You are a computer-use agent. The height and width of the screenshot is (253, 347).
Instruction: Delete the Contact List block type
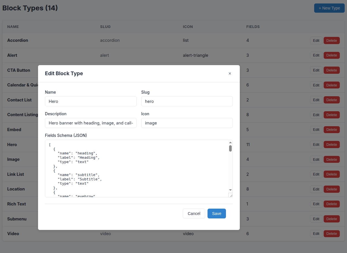tap(331, 100)
